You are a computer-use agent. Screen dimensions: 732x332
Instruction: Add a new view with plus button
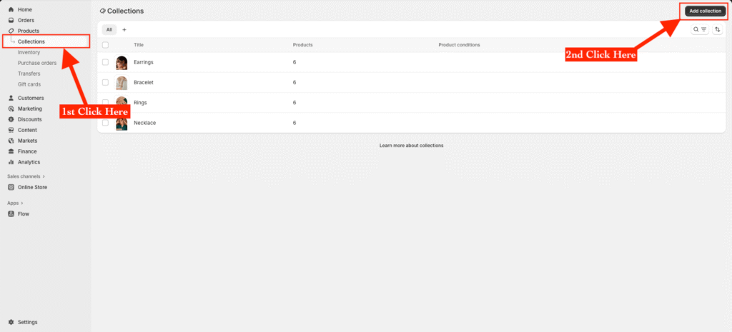click(124, 29)
